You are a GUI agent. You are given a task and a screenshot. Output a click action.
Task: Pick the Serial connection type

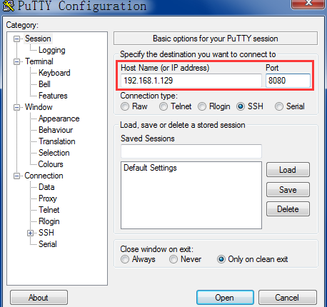click(279, 106)
